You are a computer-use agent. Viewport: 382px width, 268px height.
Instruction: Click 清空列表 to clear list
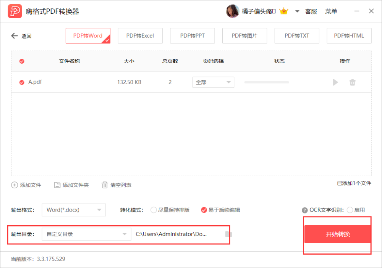(x=117, y=185)
